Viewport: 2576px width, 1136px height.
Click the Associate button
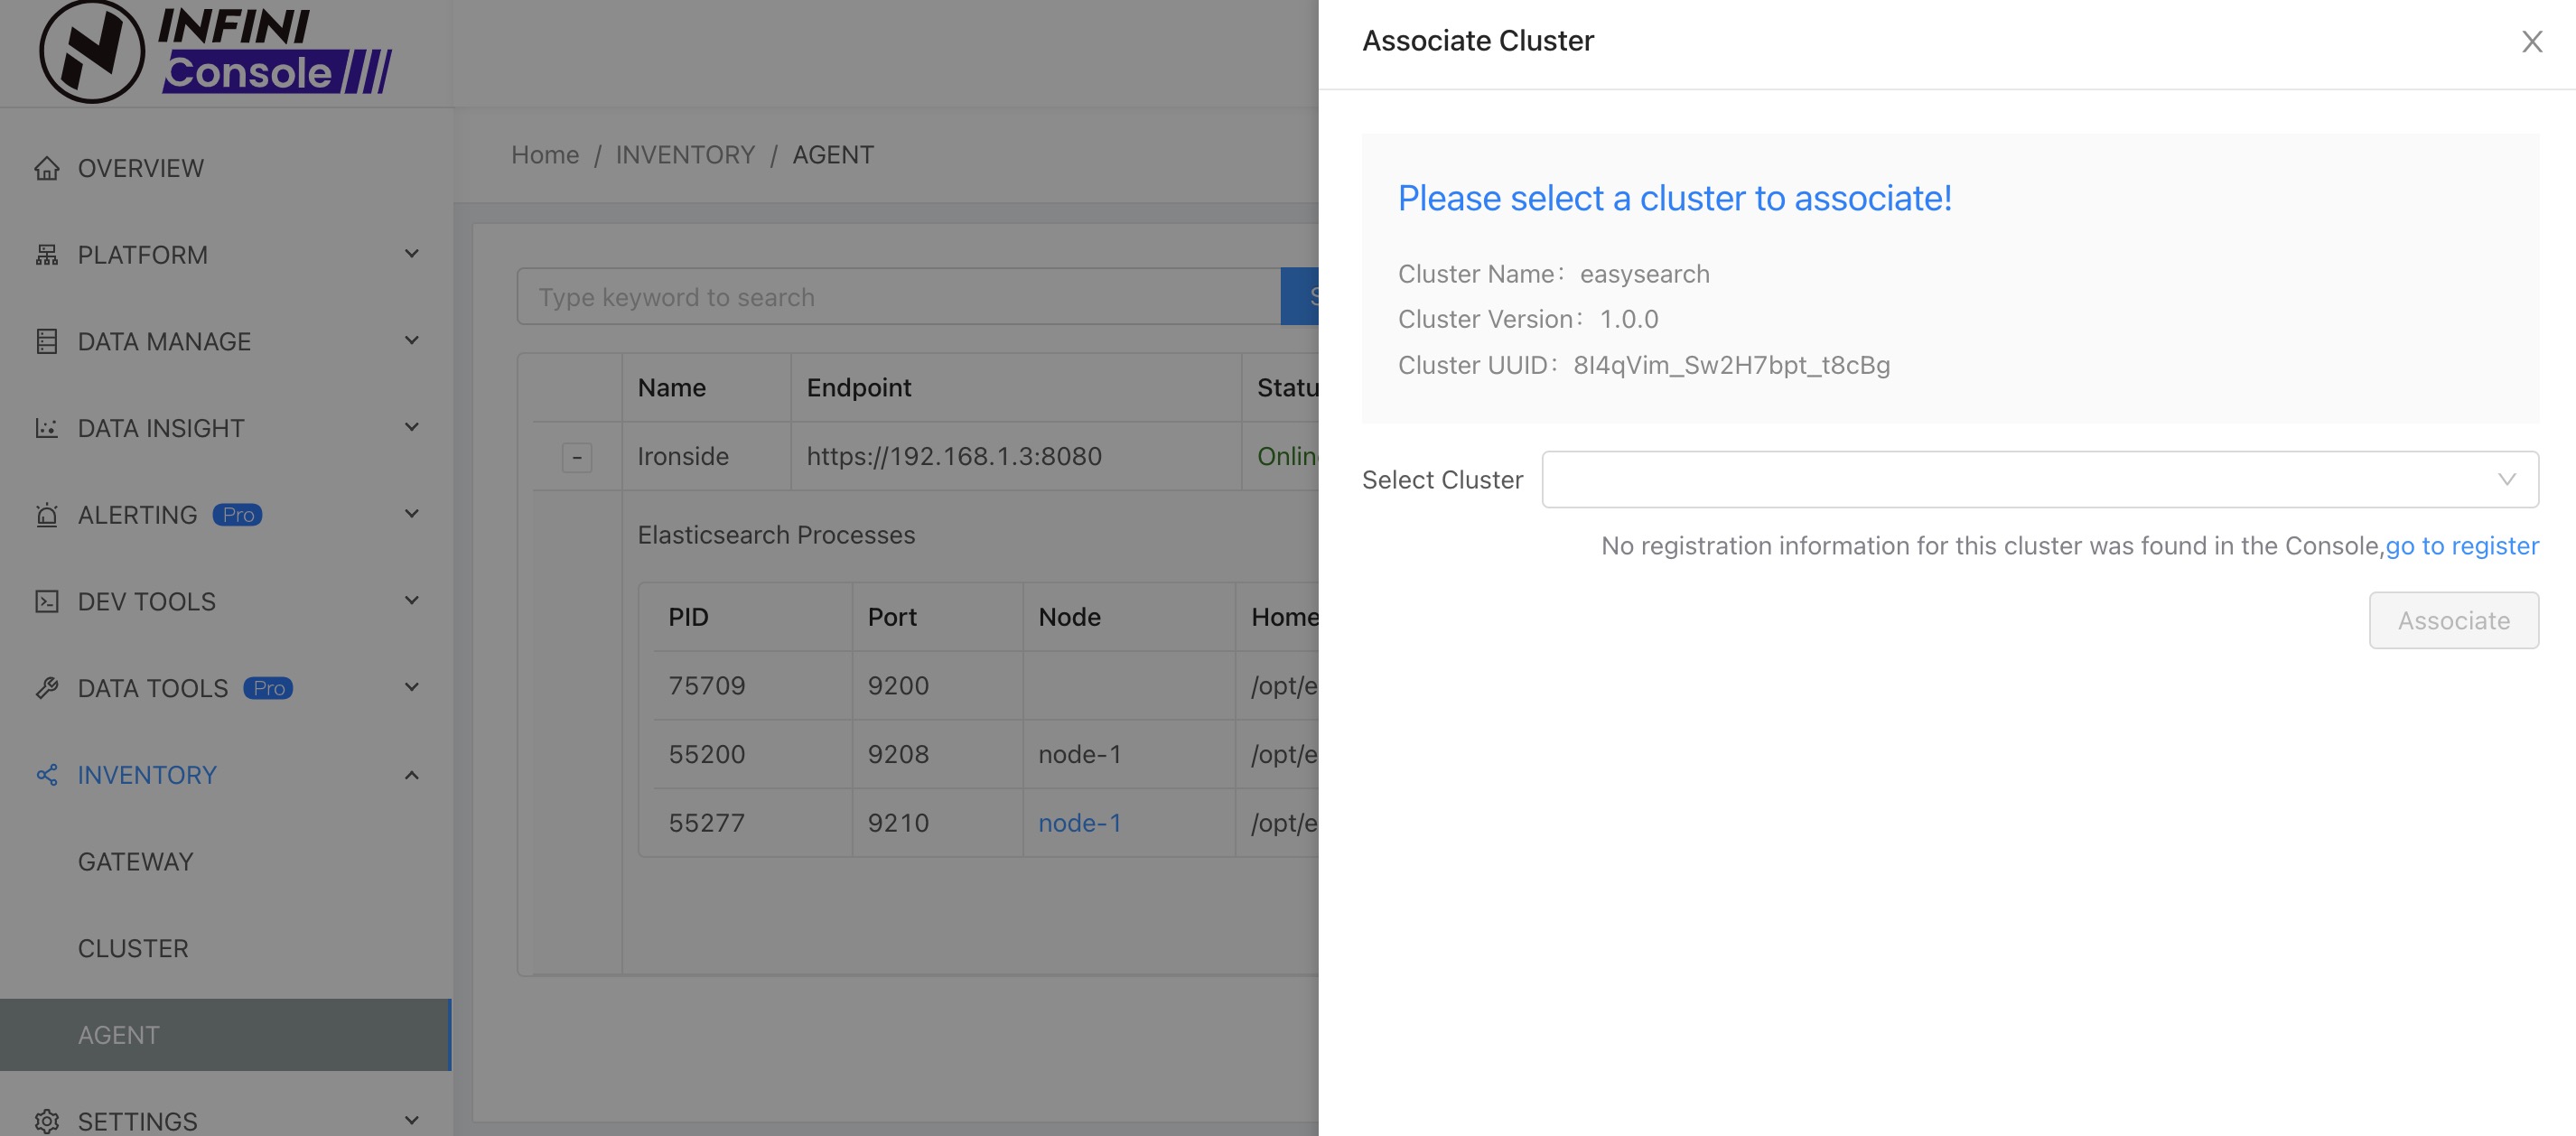point(2453,620)
